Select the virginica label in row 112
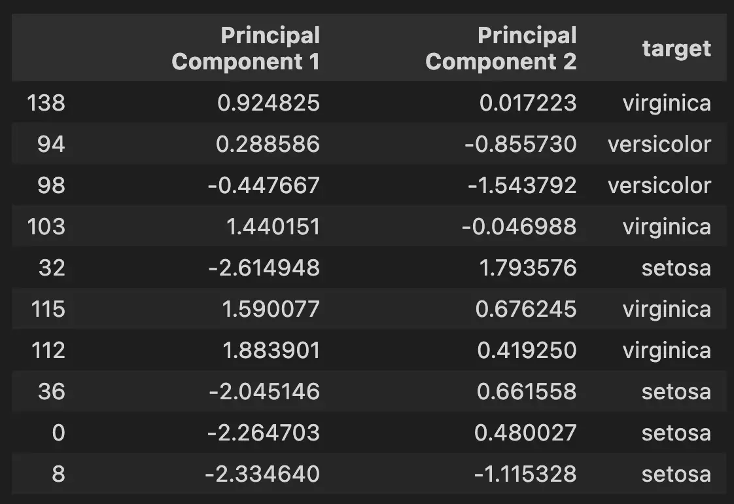The width and height of the screenshot is (734, 504). pos(667,350)
